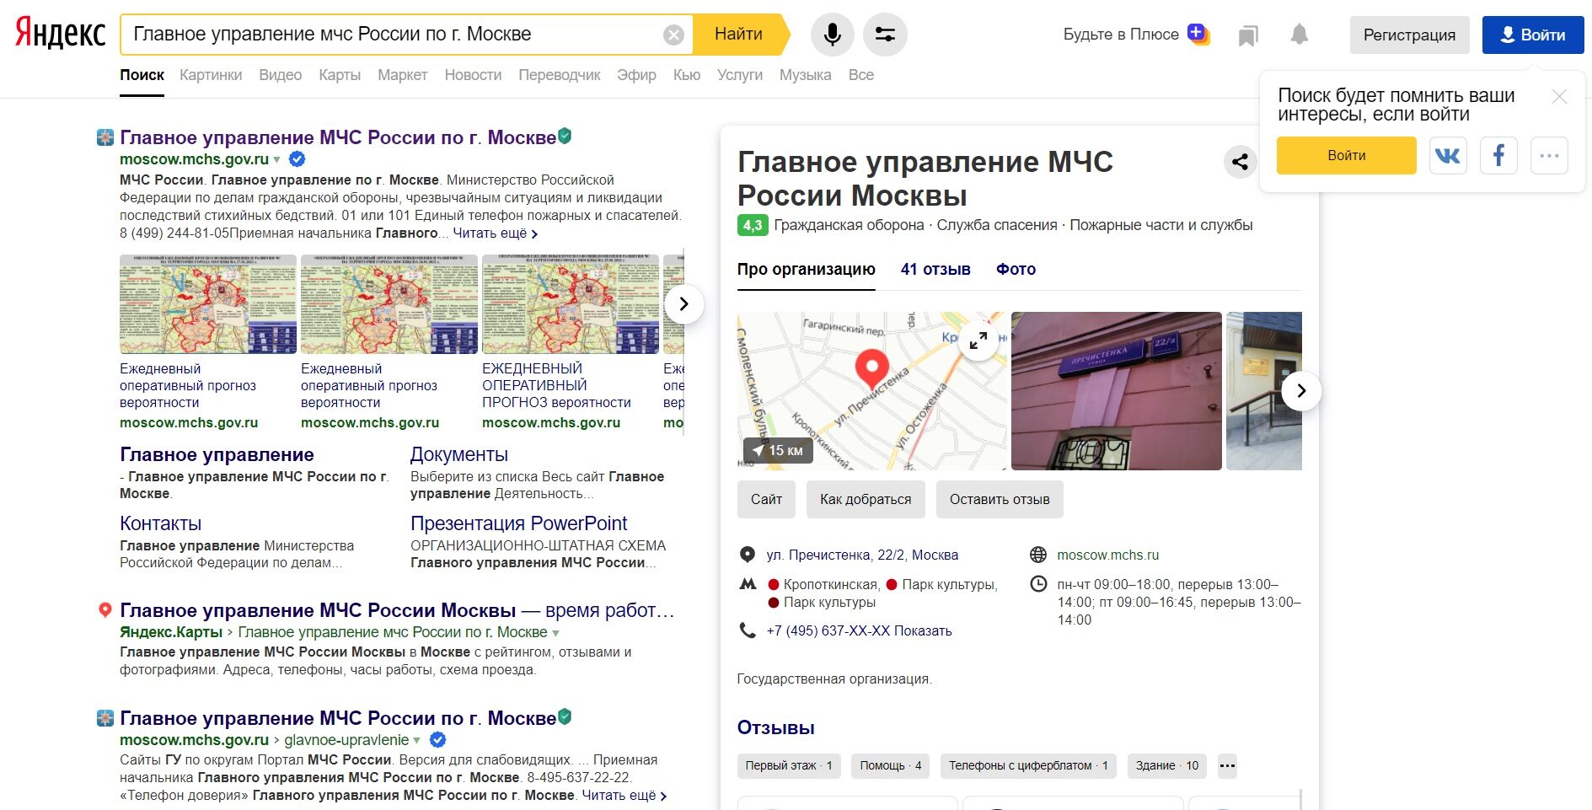Viewport: 1592px width, 810px height.
Task: Open first result title Главное управление МЧС
Action: click(x=338, y=137)
